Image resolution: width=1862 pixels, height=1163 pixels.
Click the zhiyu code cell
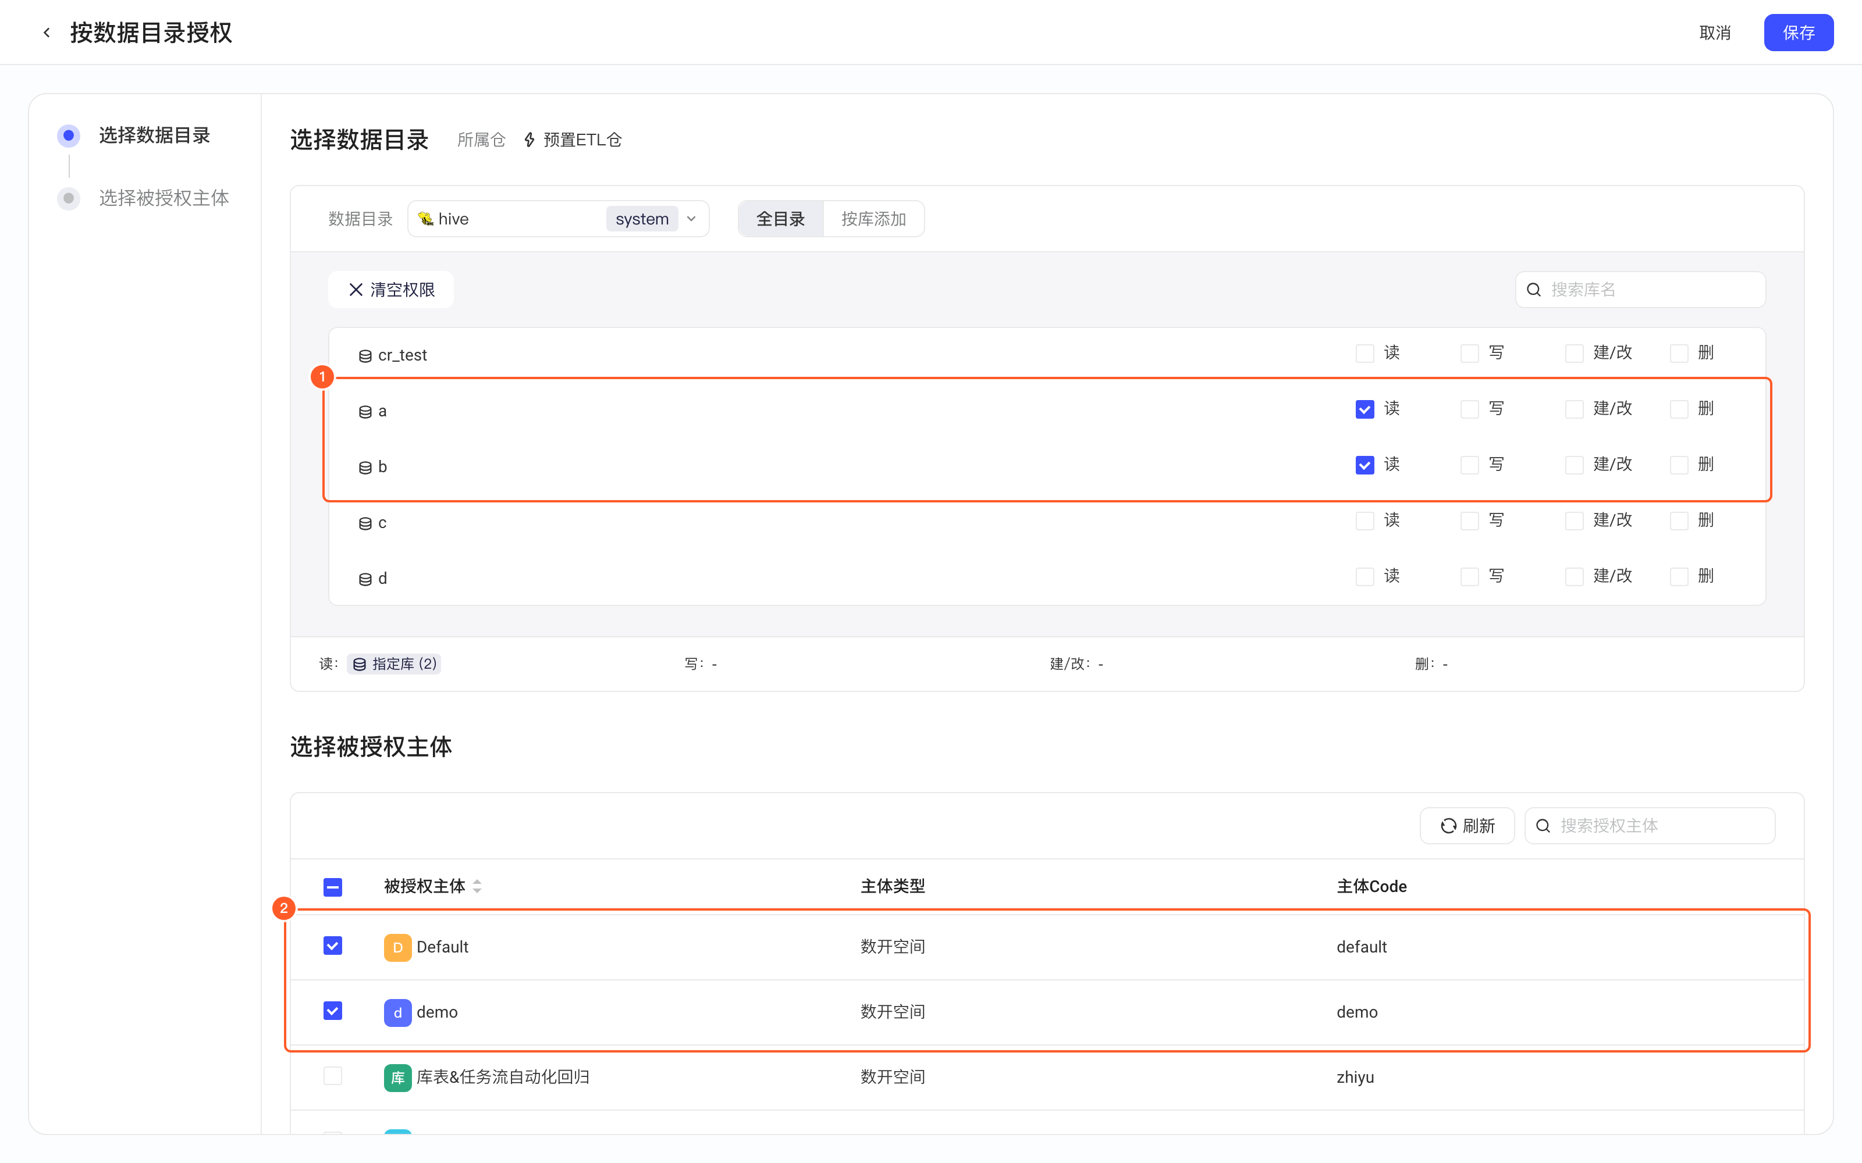tap(1355, 1077)
